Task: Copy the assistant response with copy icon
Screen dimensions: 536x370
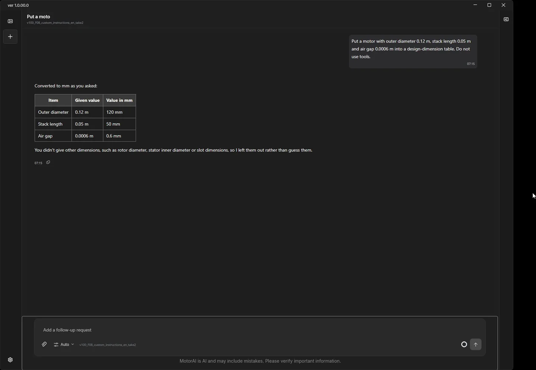Action: coord(48,162)
